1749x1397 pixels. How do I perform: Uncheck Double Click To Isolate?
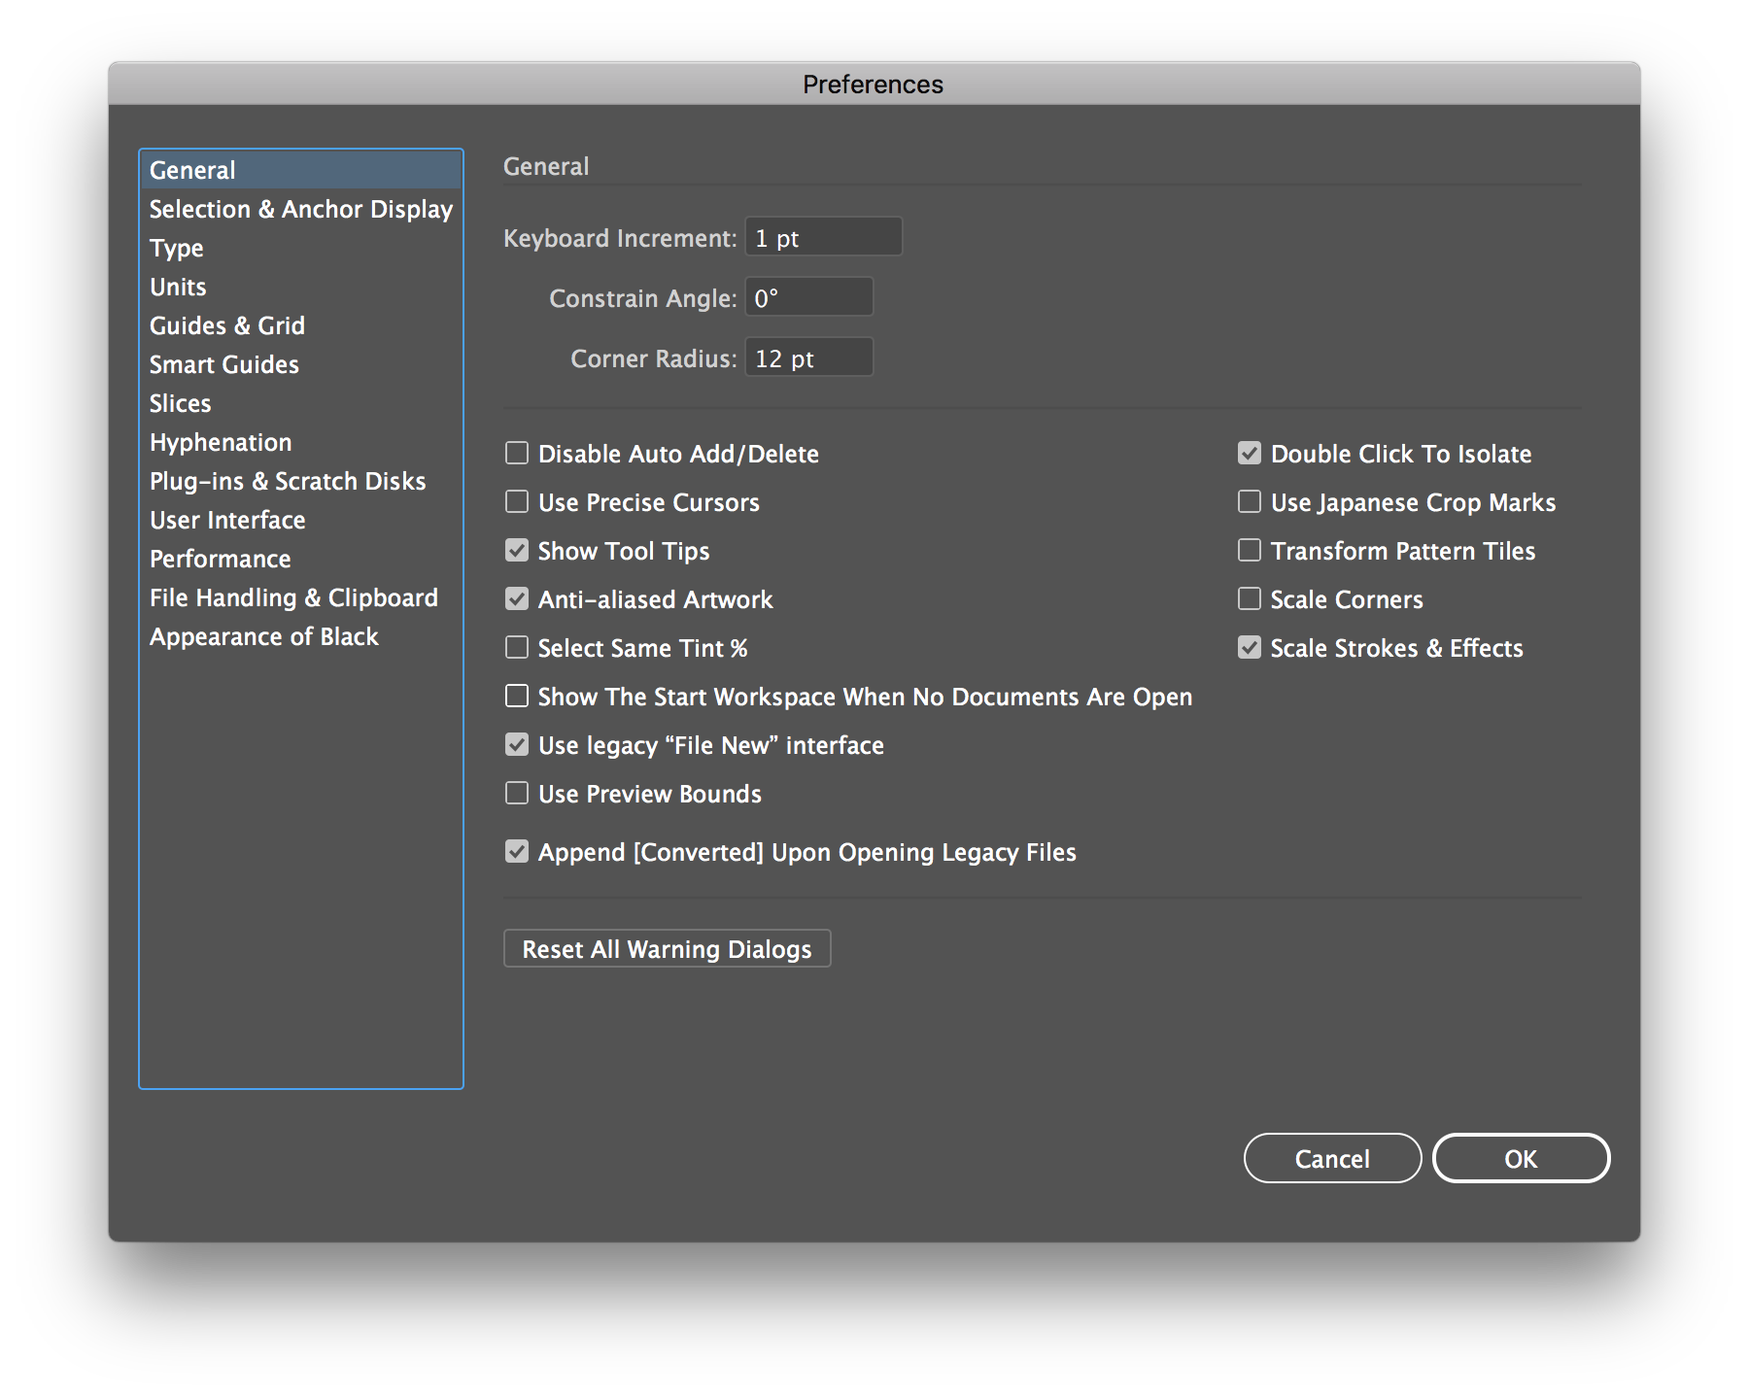point(1250,454)
